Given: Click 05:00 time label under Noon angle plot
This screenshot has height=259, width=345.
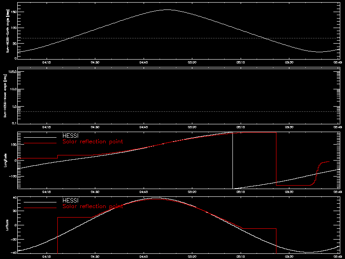Looking at the screenshot, I should click(192, 127).
